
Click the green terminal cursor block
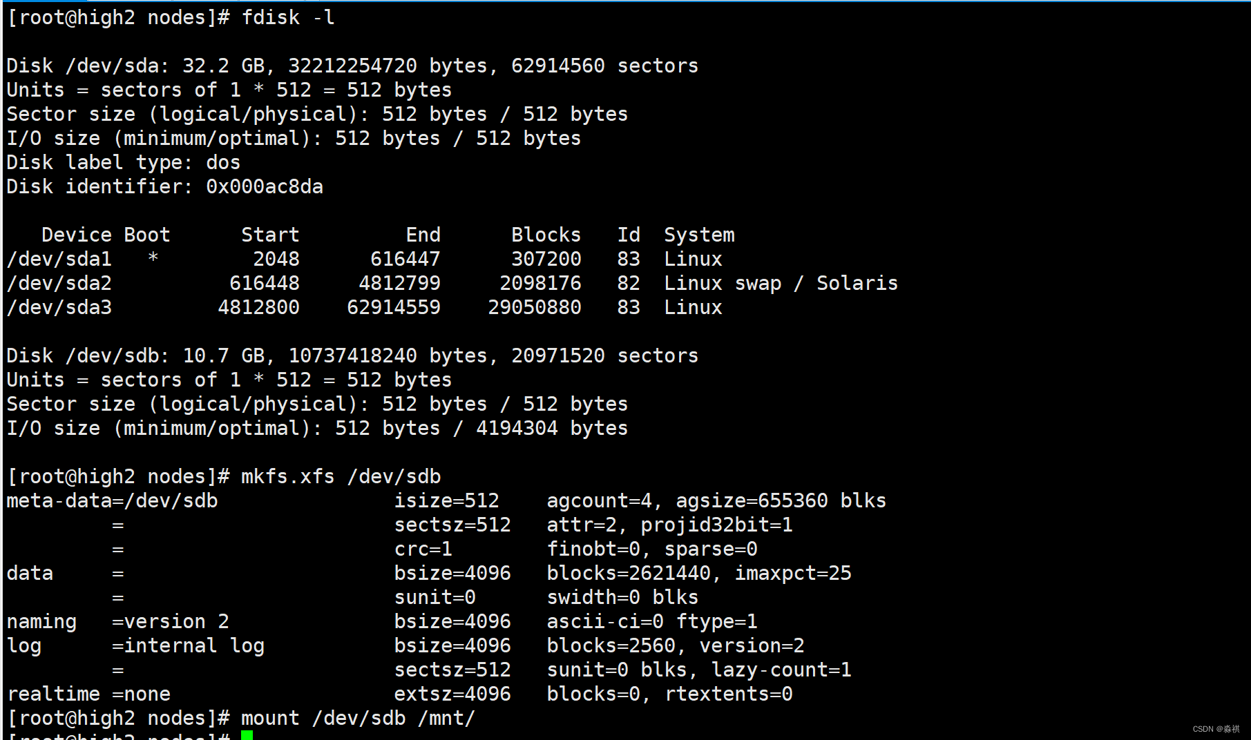[247, 735]
